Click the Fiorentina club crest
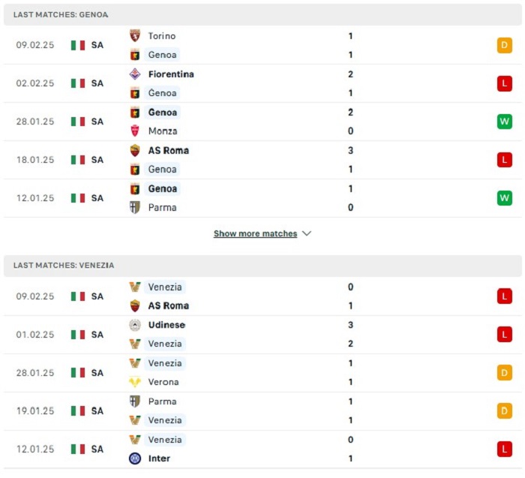This screenshot has width=525, height=478. (x=135, y=74)
